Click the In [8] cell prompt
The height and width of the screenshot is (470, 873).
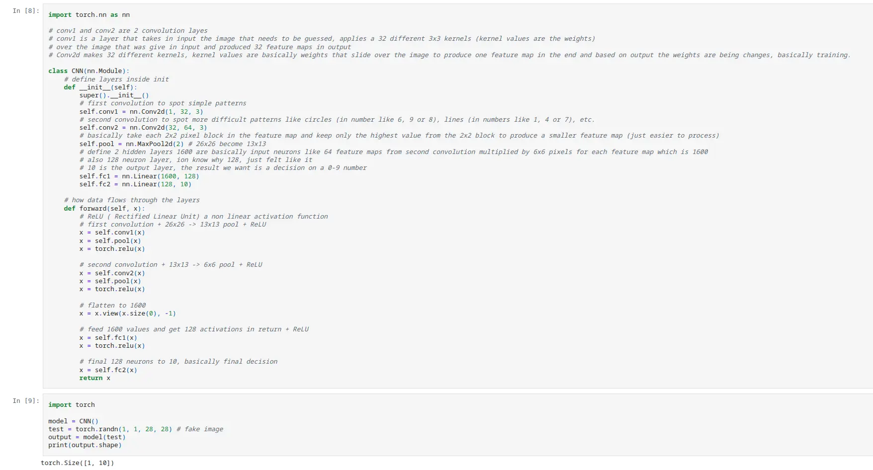click(x=26, y=11)
